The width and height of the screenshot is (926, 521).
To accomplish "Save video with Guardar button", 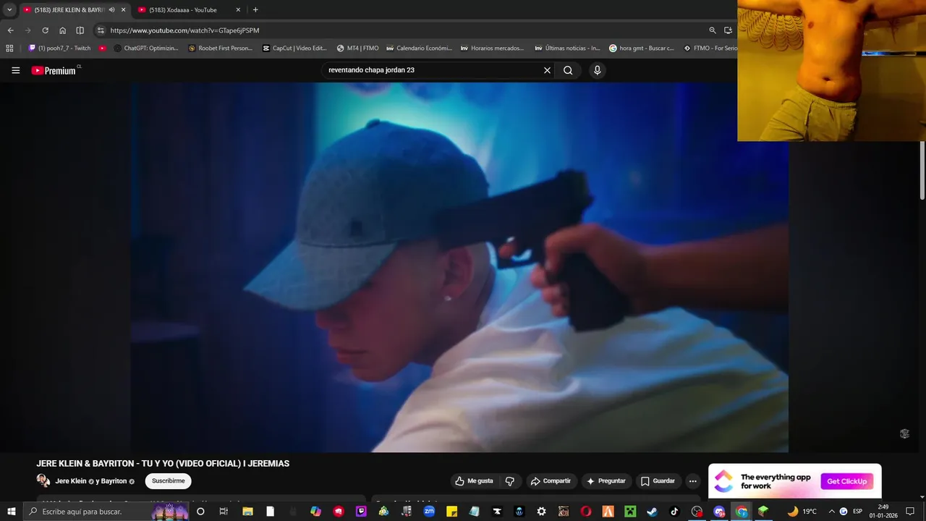I will coord(658,481).
